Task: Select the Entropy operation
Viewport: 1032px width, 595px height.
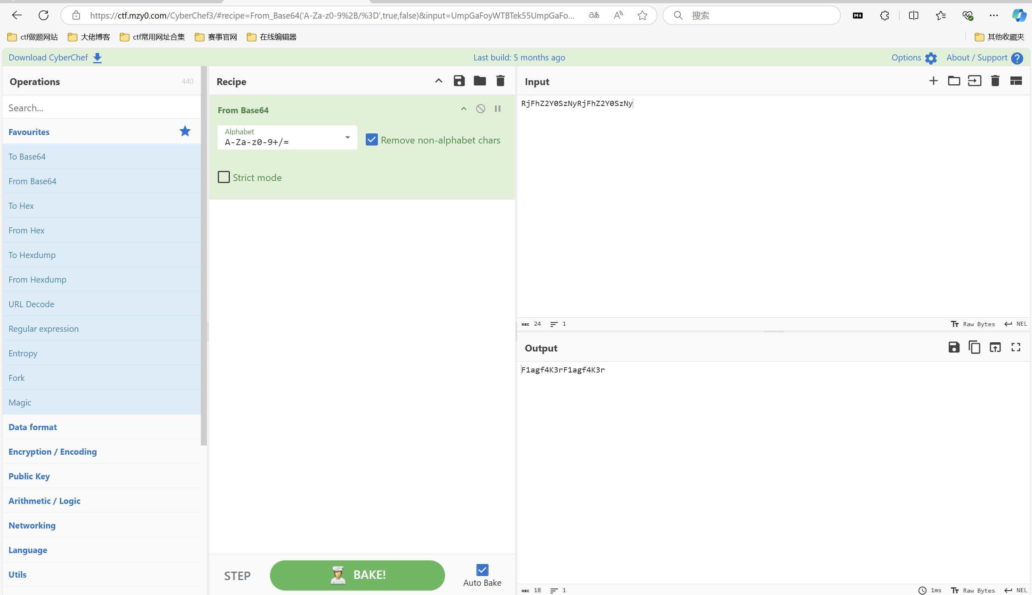Action: [102, 353]
